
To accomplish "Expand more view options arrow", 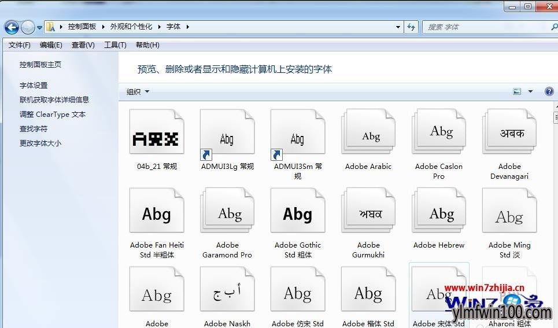I will pyautogui.click(x=530, y=91).
